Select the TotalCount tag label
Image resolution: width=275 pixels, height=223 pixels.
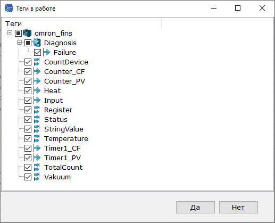click(x=63, y=167)
